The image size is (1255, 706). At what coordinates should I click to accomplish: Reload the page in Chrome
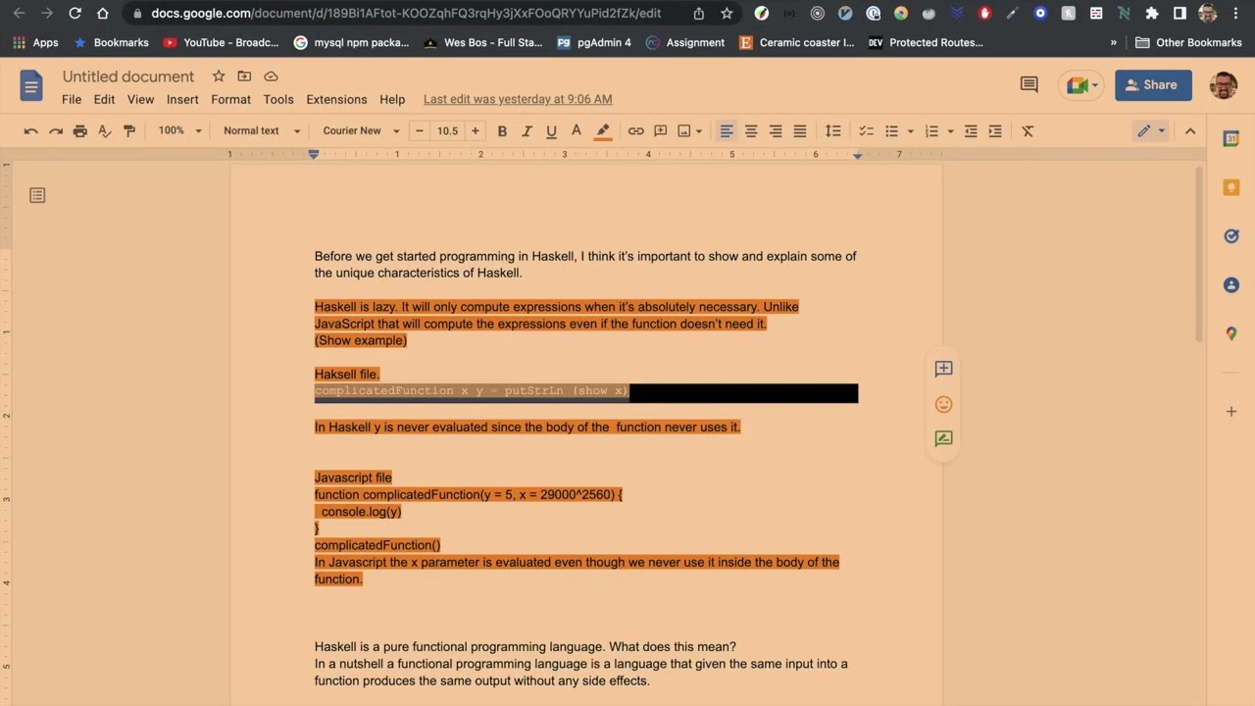click(x=75, y=14)
